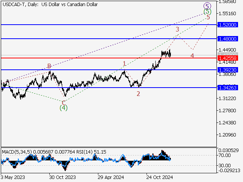Click the circled purple 5 wave label
This screenshot has width=243, height=182.
coord(207,6)
